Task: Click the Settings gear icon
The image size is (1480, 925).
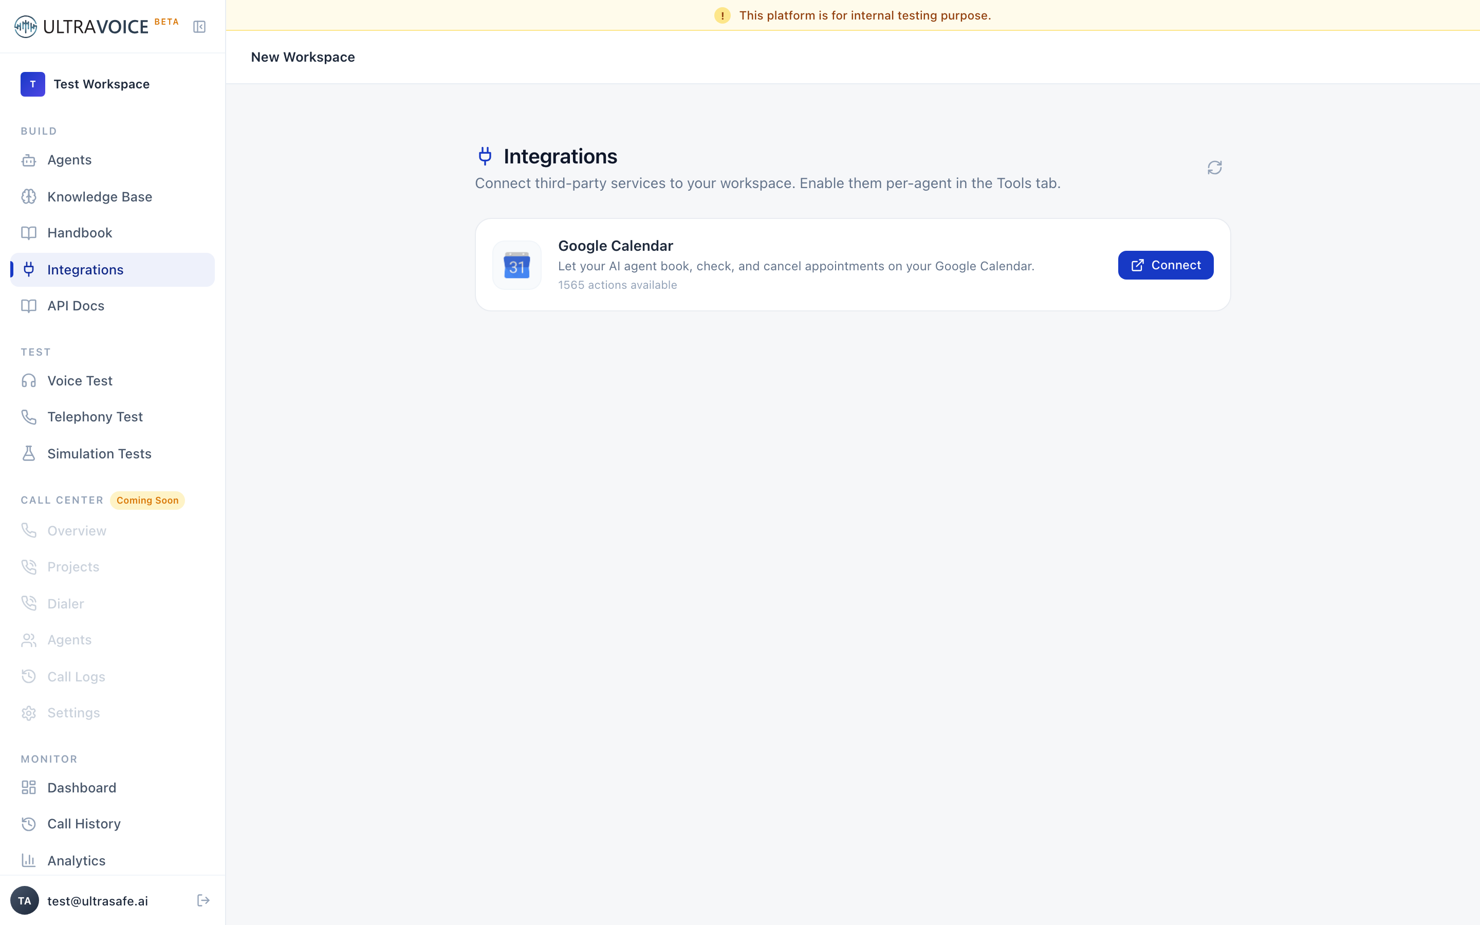Action: pos(29,713)
